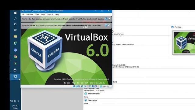Click the shared folders status bar icon

[87, 86]
